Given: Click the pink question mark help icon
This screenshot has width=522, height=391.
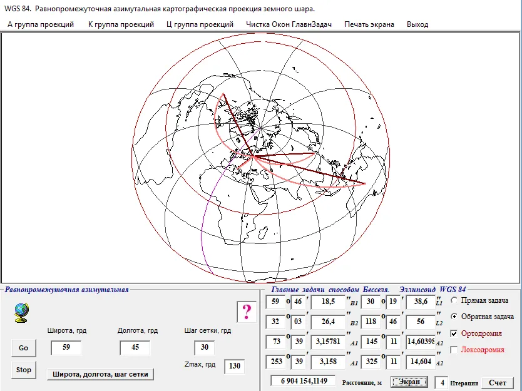Looking at the screenshot, I should (247, 312).
